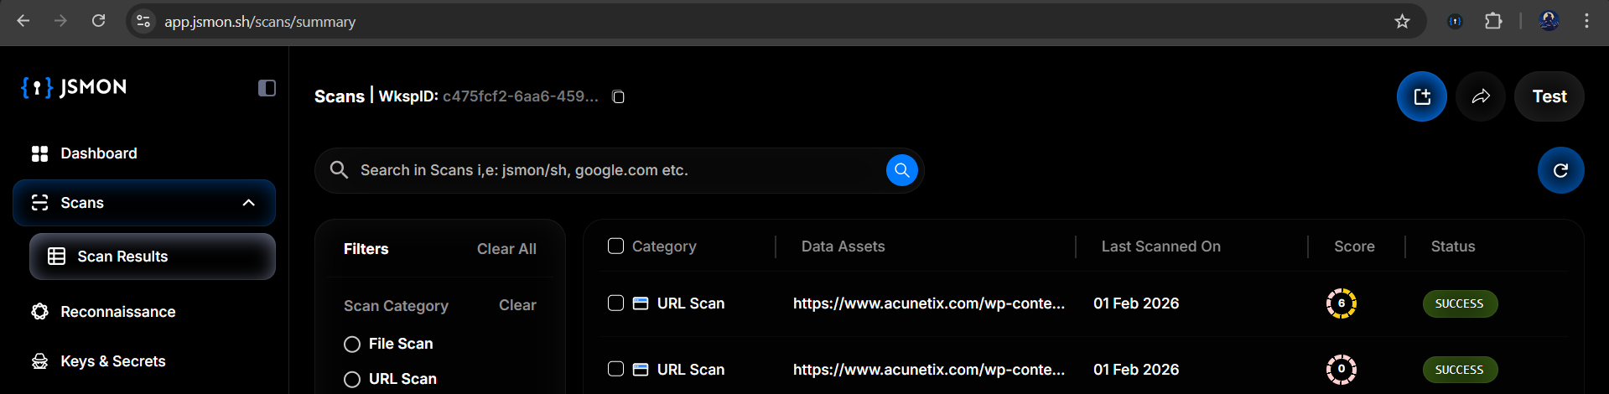Copy the workspace ID
Screen dimensions: 1609x394
pyautogui.click(x=618, y=97)
